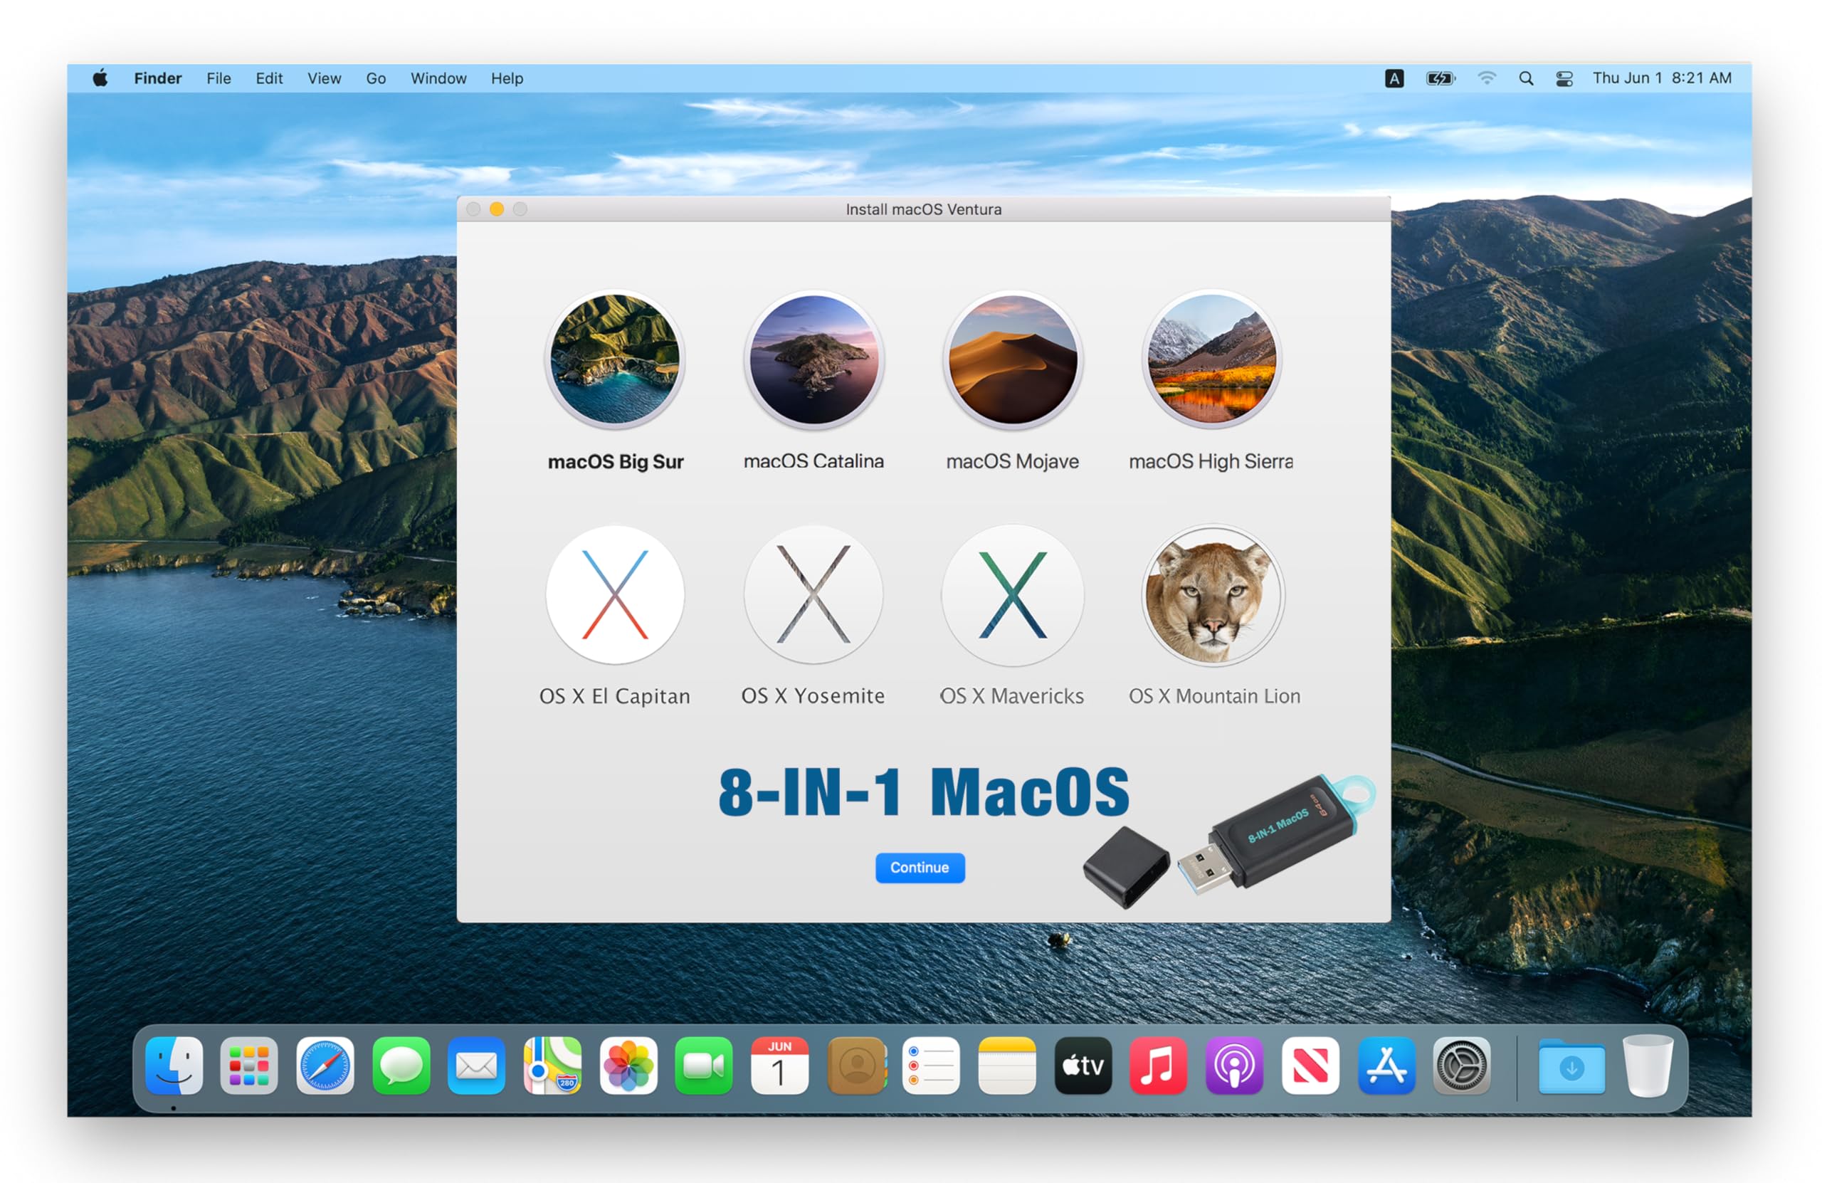Screen dimensions: 1822x1183
Task: Start FaceTime from the Dock
Action: [x=704, y=1066]
